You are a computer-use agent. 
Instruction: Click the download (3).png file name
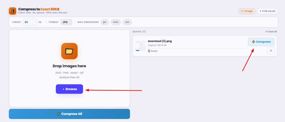pyautogui.click(x=160, y=41)
